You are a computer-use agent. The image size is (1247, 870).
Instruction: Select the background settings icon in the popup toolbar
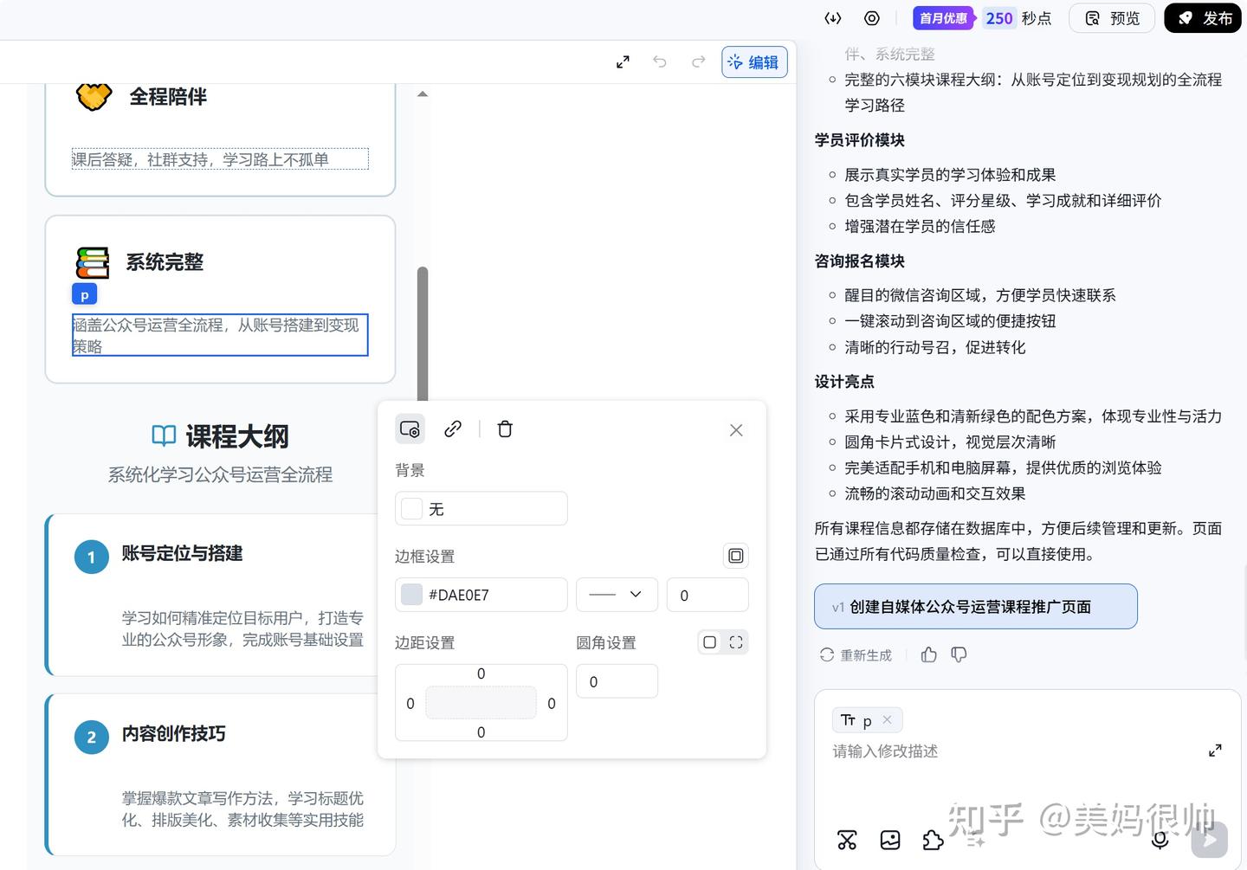click(409, 429)
